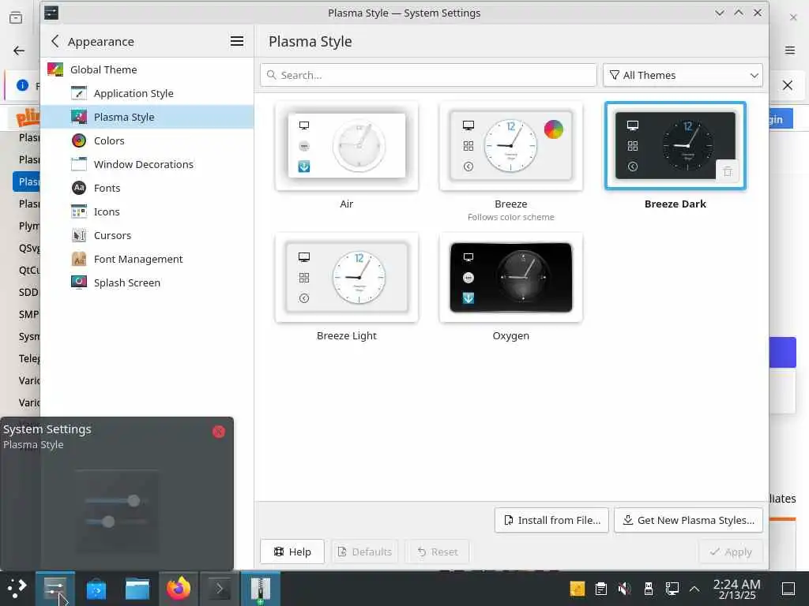Click the Show Desktop panel button
The image size is (809, 606).
pos(788,589)
